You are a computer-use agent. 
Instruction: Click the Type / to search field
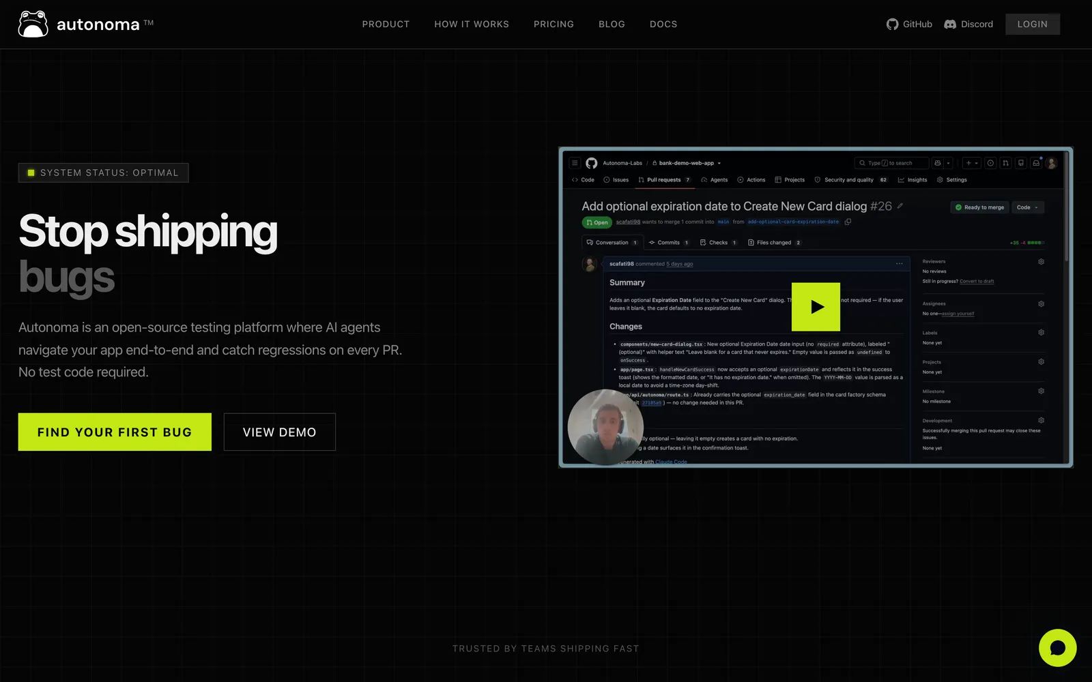pos(892,163)
